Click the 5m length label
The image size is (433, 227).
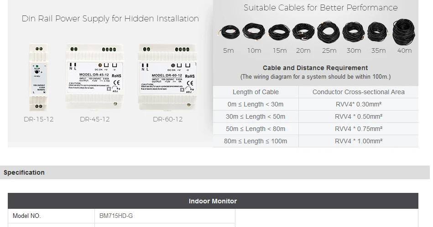(229, 50)
